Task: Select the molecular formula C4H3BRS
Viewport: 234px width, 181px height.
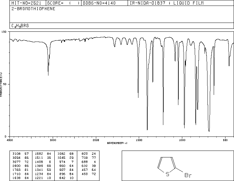Action: click(x=20, y=26)
